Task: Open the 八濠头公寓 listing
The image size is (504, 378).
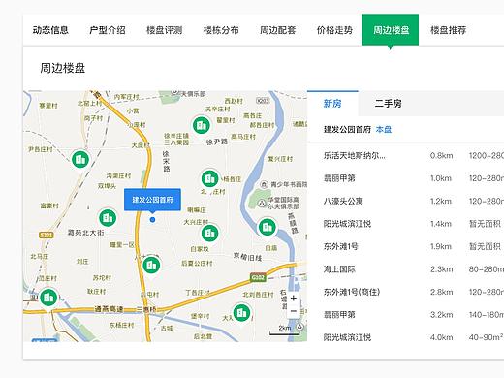Action: click(x=343, y=201)
